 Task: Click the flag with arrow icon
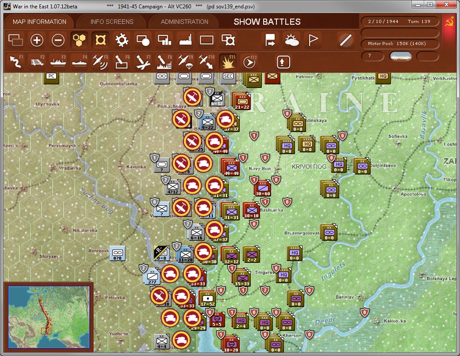coord(270,40)
